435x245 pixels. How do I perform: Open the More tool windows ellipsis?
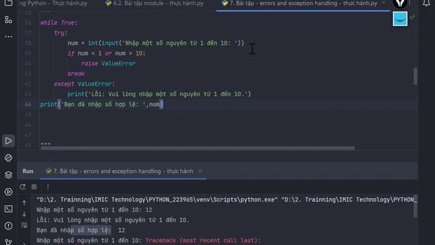pyautogui.click(x=8, y=36)
